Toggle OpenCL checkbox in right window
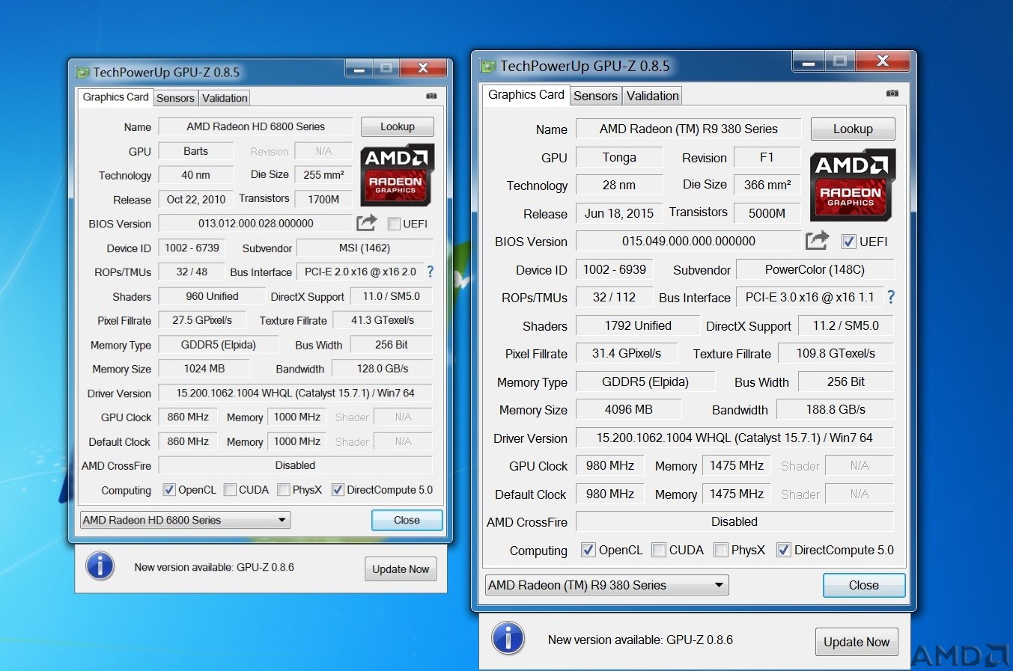This screenshot has width=1013, height=671. pyautogui.click(x=588, y=550)
